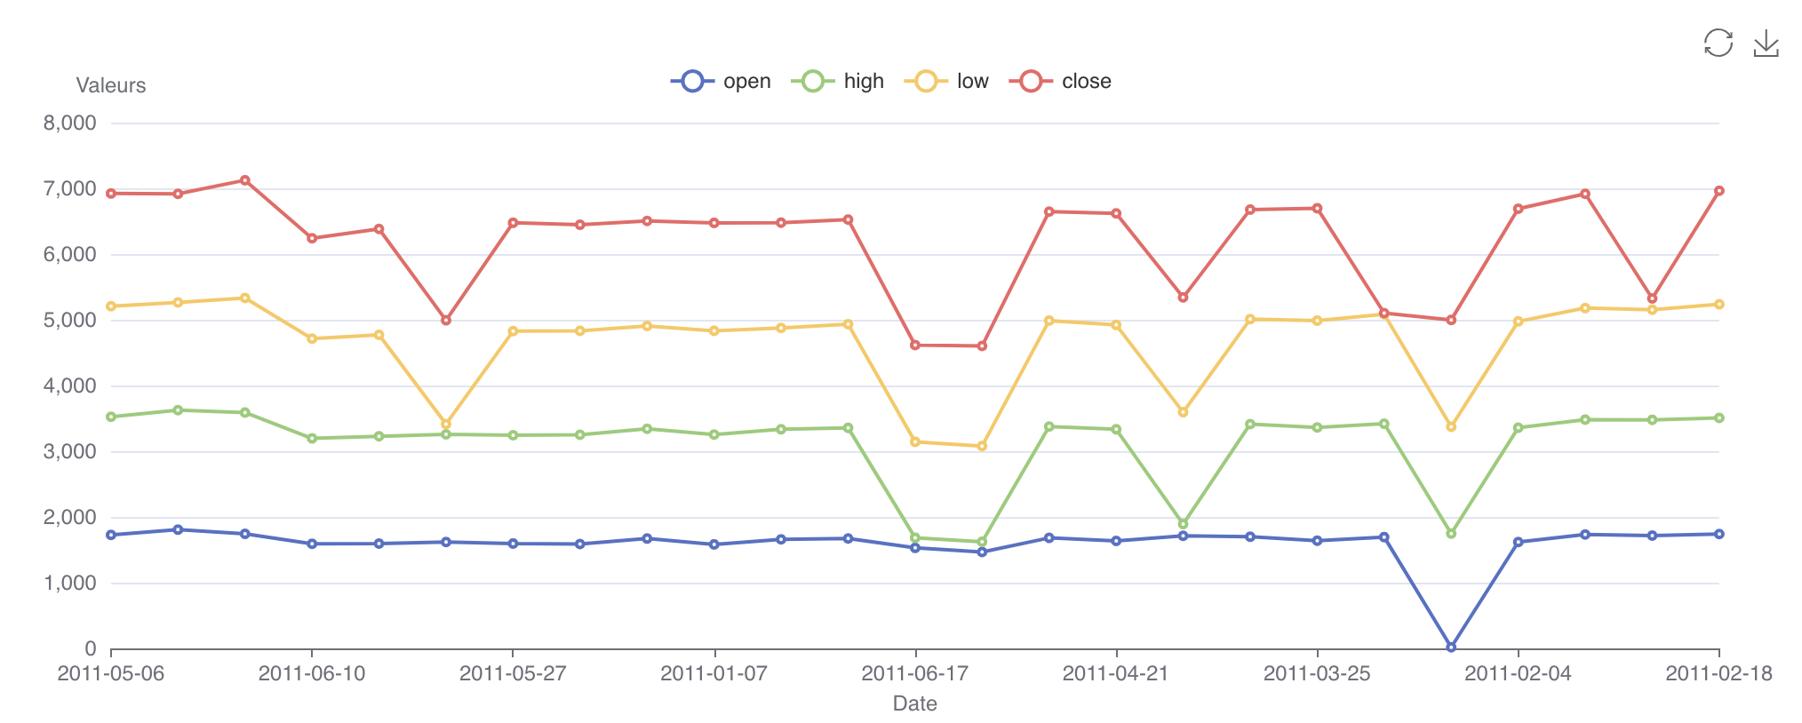The width and height of the screenshot is (1802, 723).
Task: Click the 2011-04-21 x-axis label
Action: coord(1115,673)
